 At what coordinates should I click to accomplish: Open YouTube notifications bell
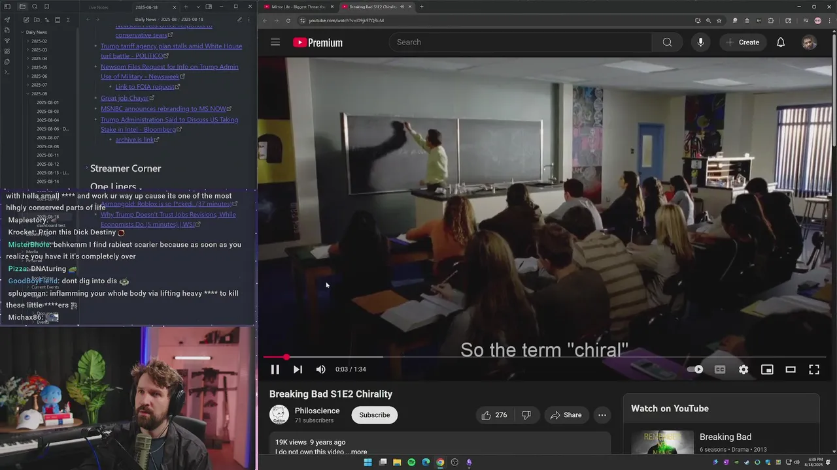click(781, 42)
